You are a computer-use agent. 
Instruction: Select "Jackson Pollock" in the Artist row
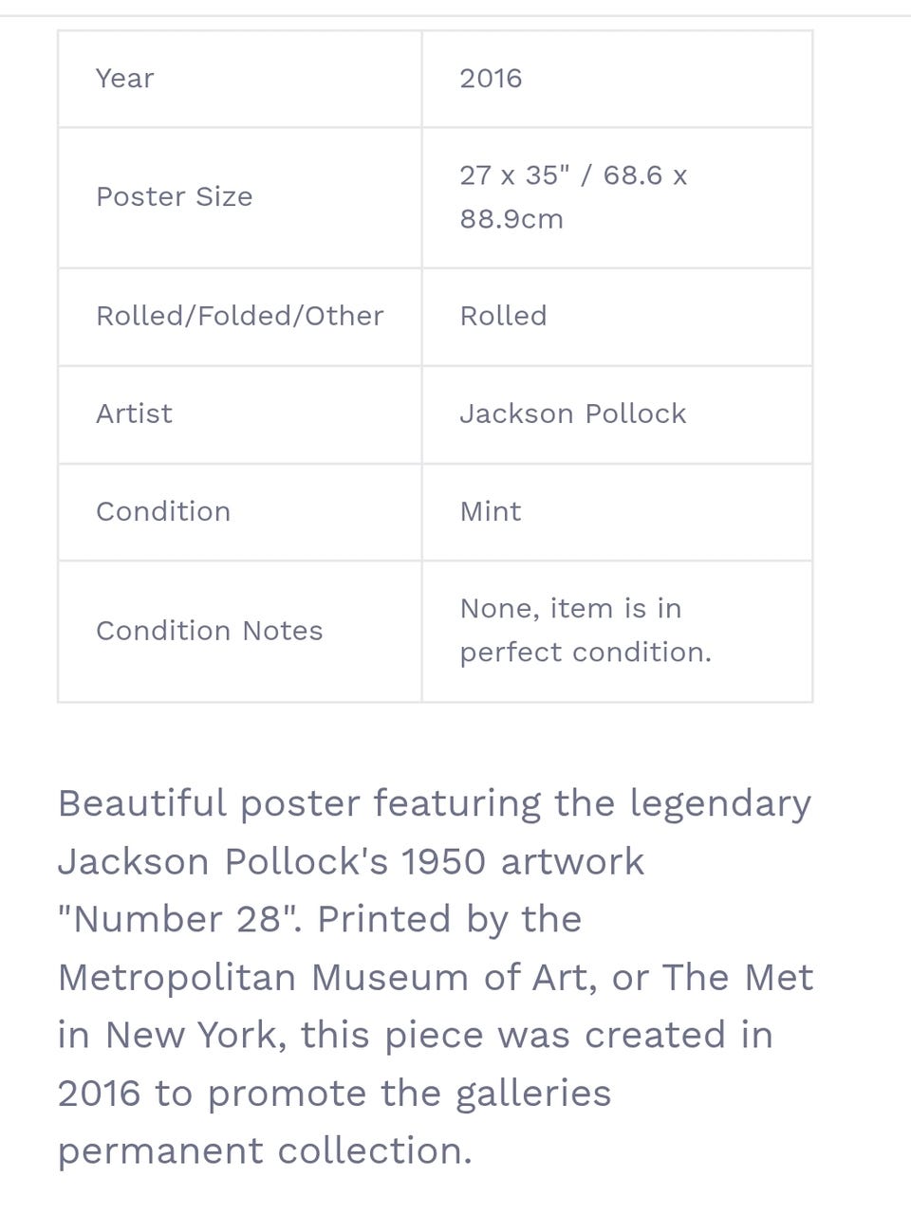tap(572, 414)
